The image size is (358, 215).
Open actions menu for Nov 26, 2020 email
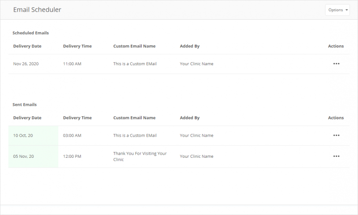[336, 63]
